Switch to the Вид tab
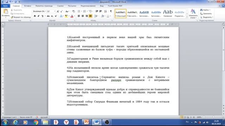This screenshot has height=126, width=225. point(102,6)
